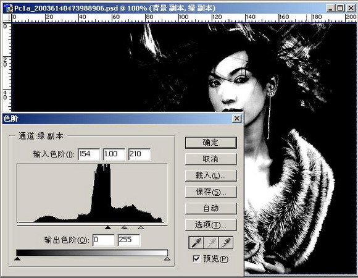This screenshot has width=358, height=278.
Task: Click the input midtone gray triangle slider
Action: 124,227
